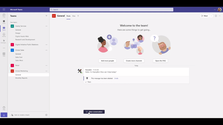Open channel info icon
Image resolution: width=223 pixels, height=125 pixels.
pos(216,16)
